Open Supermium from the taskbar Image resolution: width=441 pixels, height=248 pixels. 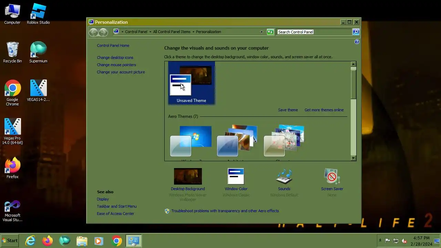(65, 241)
